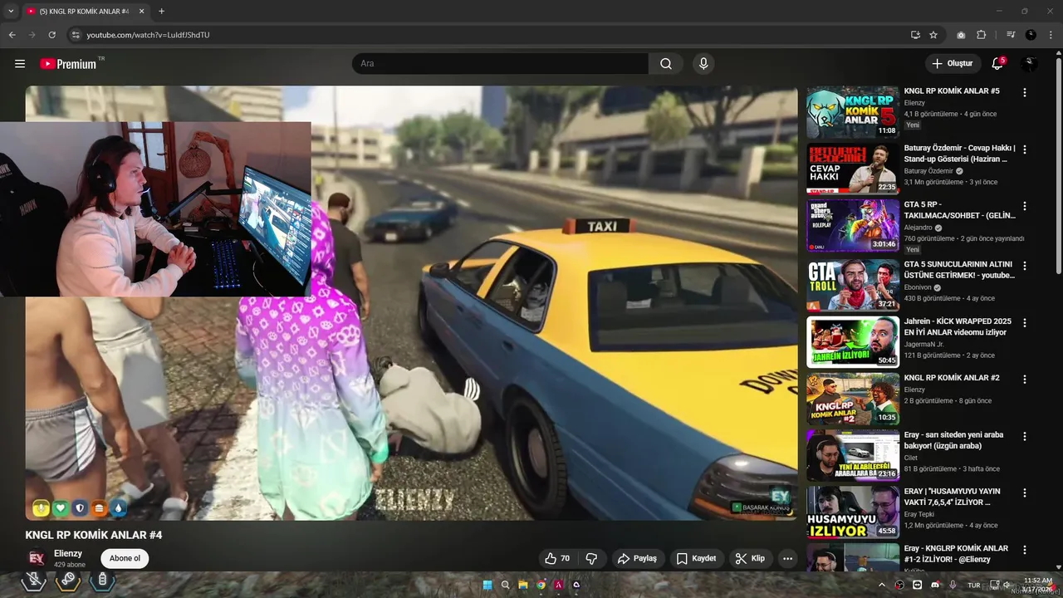Reload the page

pos(51,35)
